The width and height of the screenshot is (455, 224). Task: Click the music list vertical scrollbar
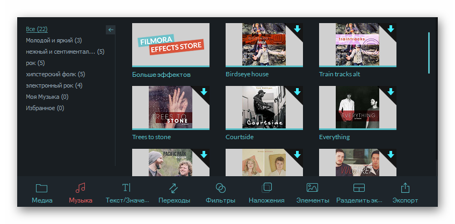[x=429, y=53]
